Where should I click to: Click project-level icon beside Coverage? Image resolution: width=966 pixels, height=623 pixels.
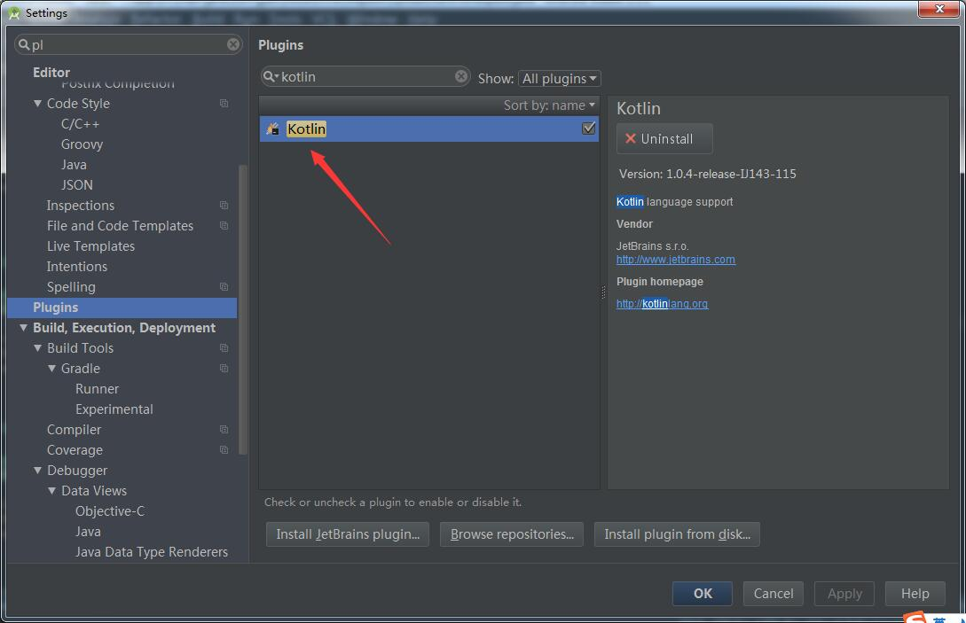click(x=224, y=449)
